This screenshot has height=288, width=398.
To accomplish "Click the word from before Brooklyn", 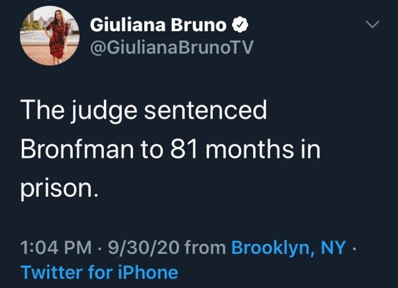I will [207, 247].
